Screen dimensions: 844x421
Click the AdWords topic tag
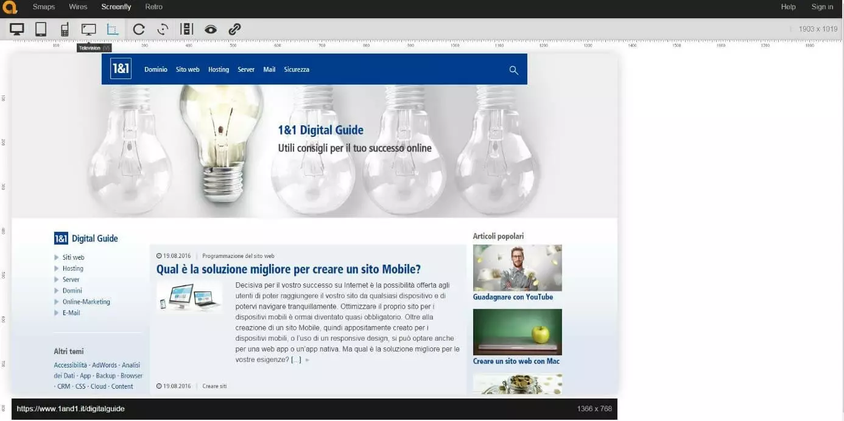click(x=105, y=365)
